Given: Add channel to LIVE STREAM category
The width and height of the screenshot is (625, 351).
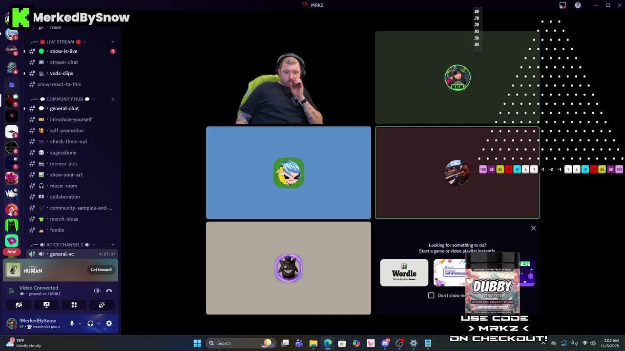Looking at the screenshot, I should point(113,42).
